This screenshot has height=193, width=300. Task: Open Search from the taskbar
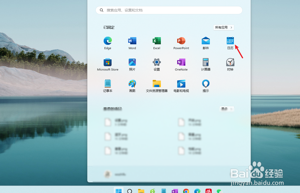[129, 191]
